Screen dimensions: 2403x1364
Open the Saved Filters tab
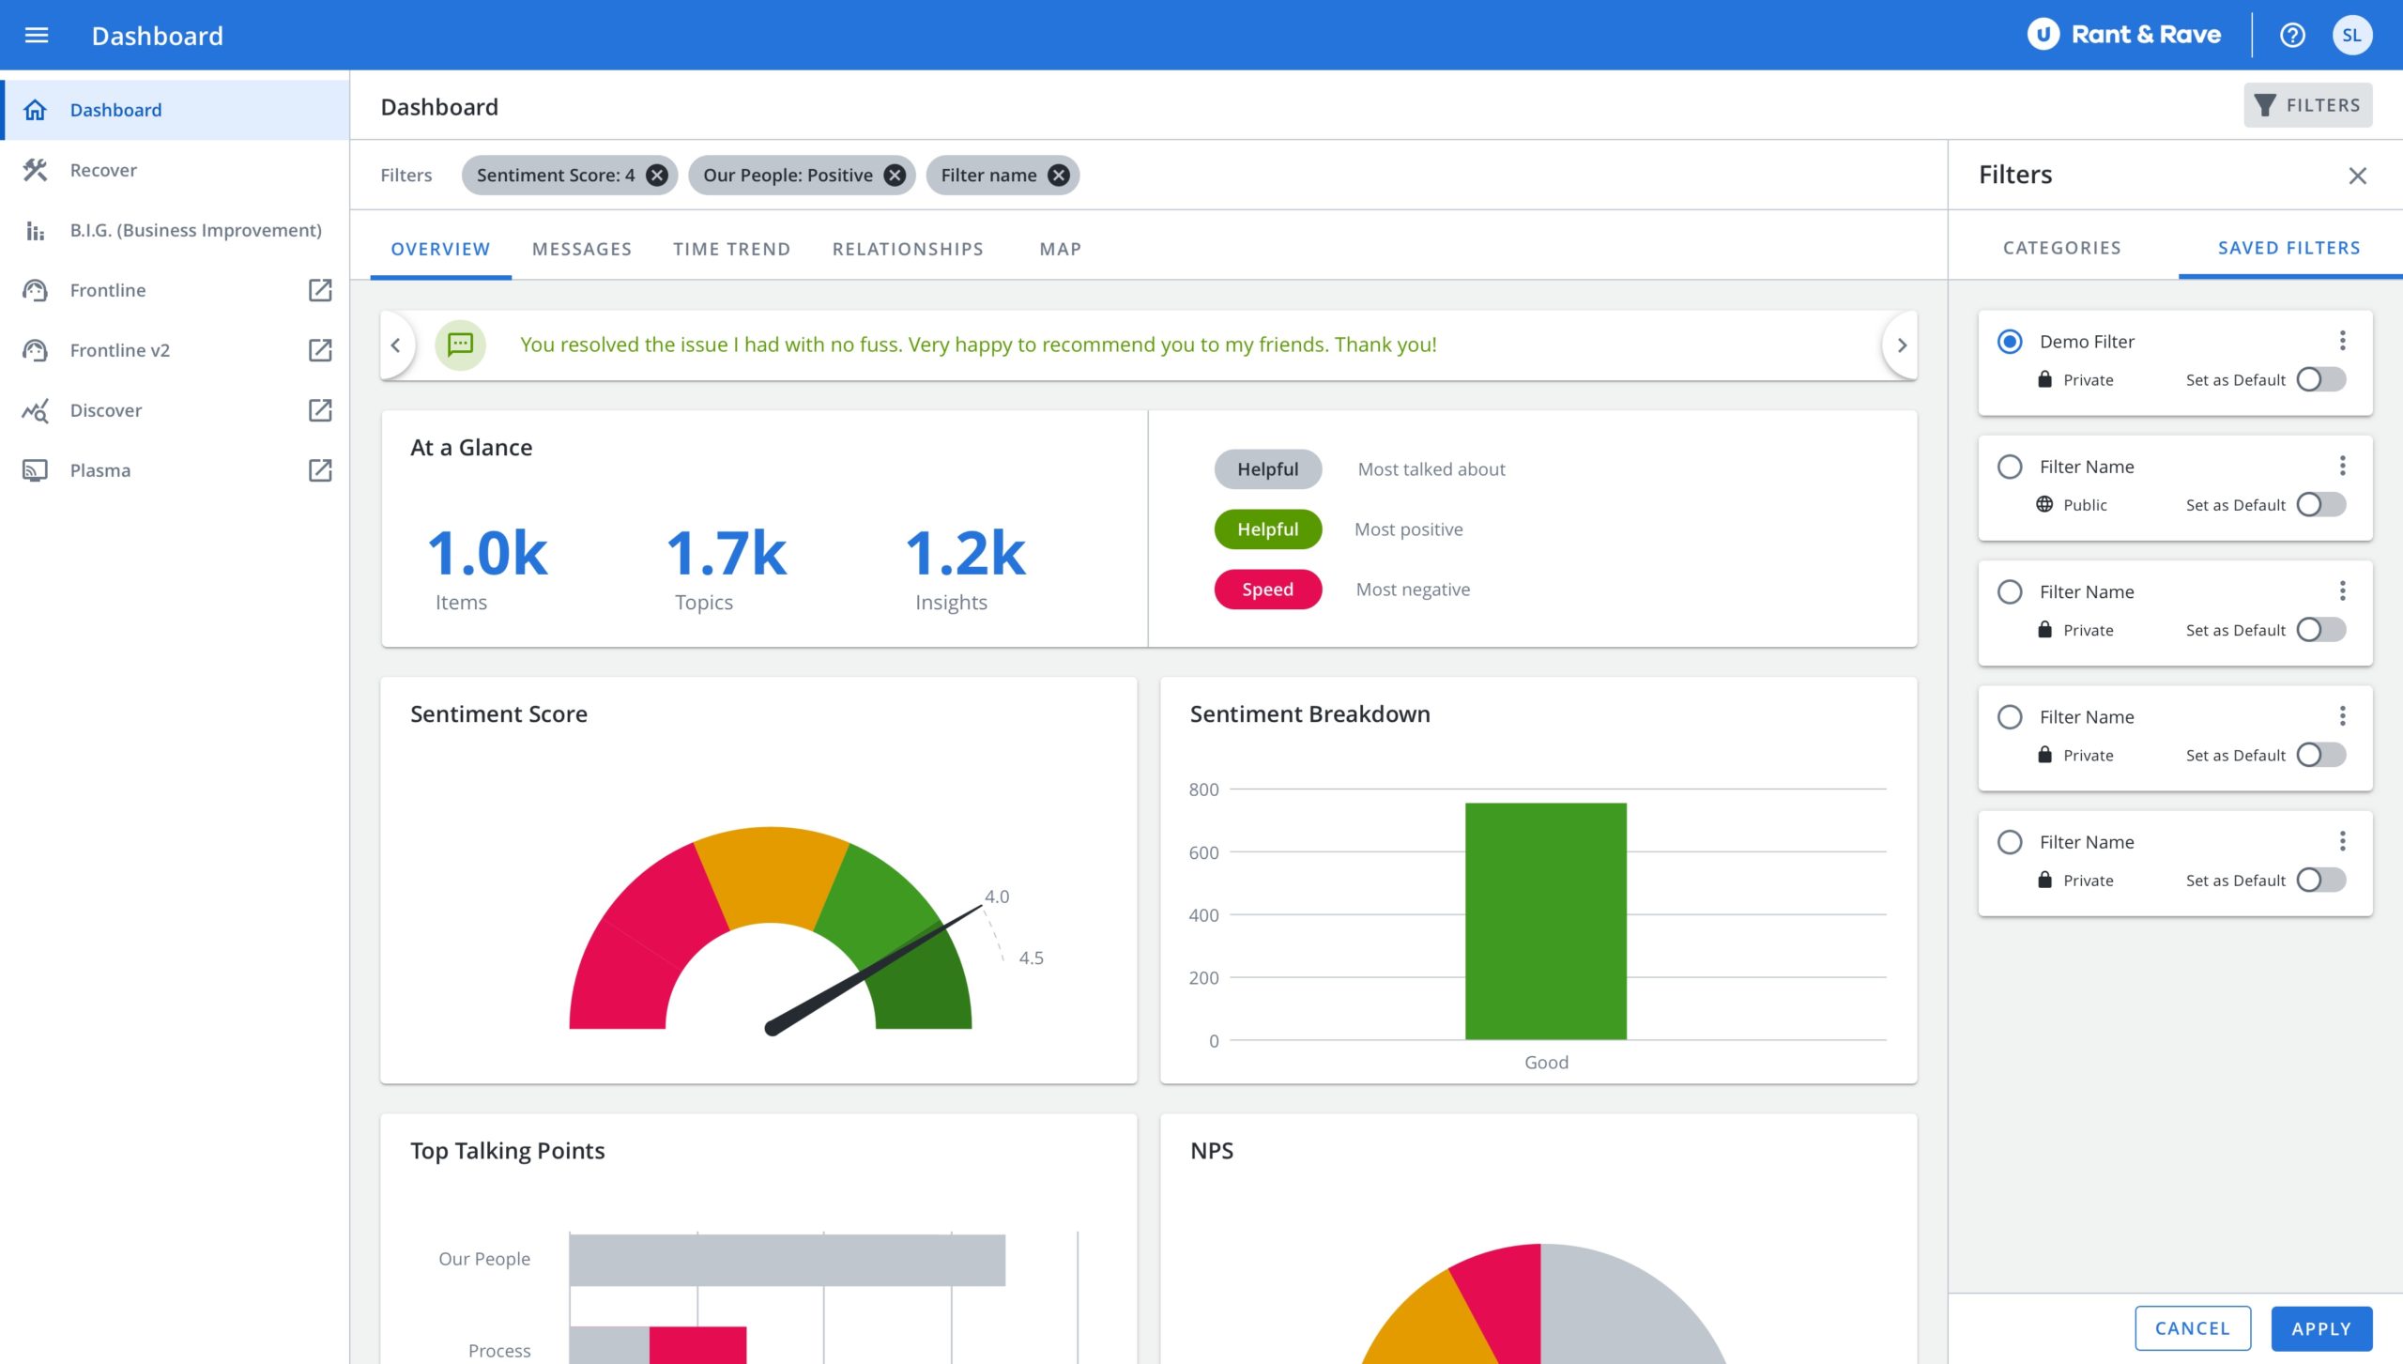(x=2288, y=248)
